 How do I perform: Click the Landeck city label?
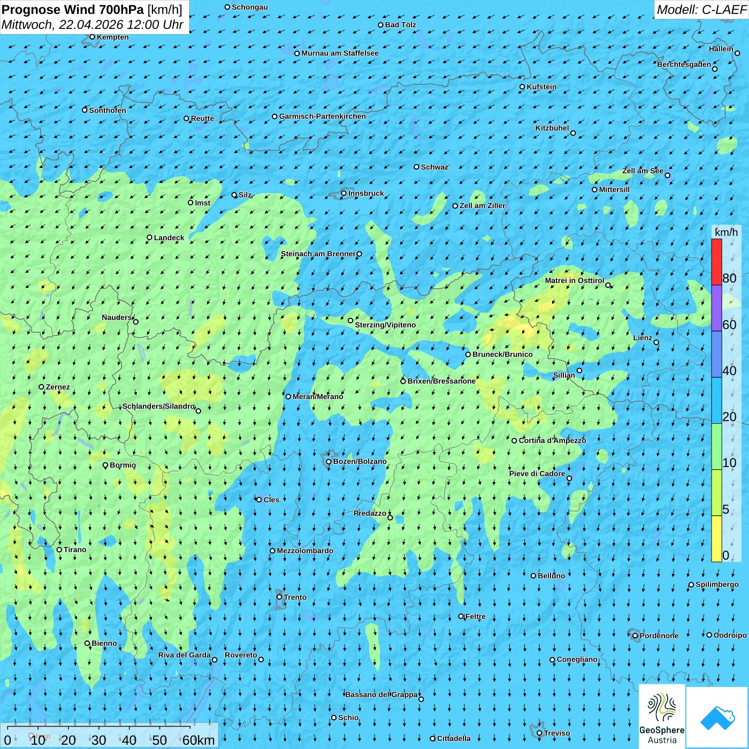point(169,238)
